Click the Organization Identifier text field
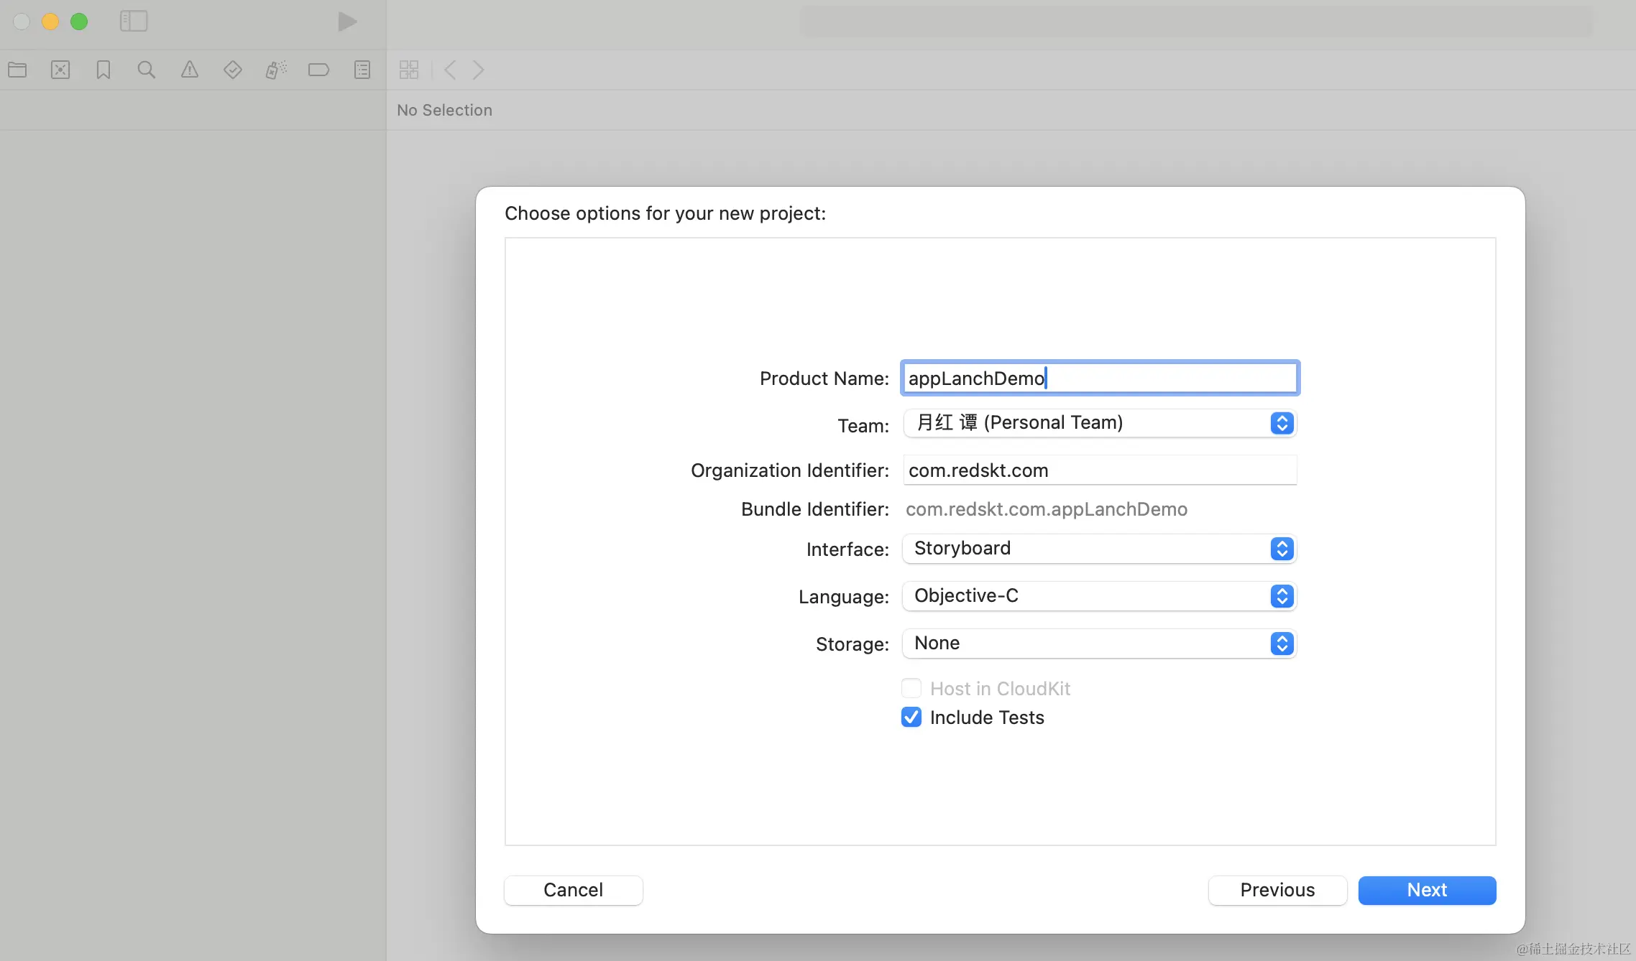Screen dimensions: 1636x961 point(1099,470)
